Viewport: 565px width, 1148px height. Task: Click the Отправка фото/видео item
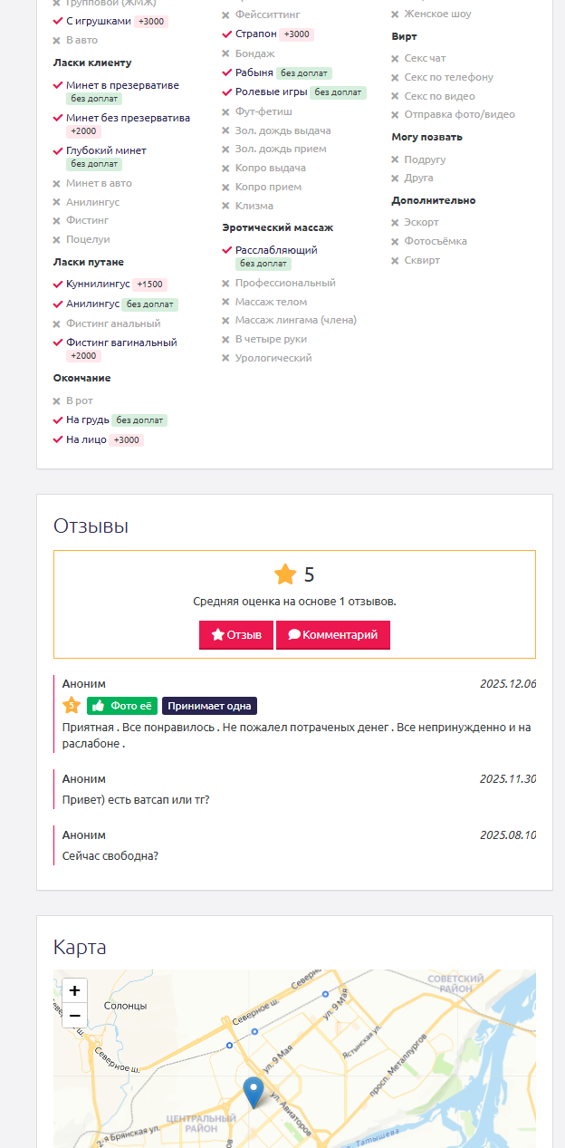pyautogui.click(x=460, y=114)
